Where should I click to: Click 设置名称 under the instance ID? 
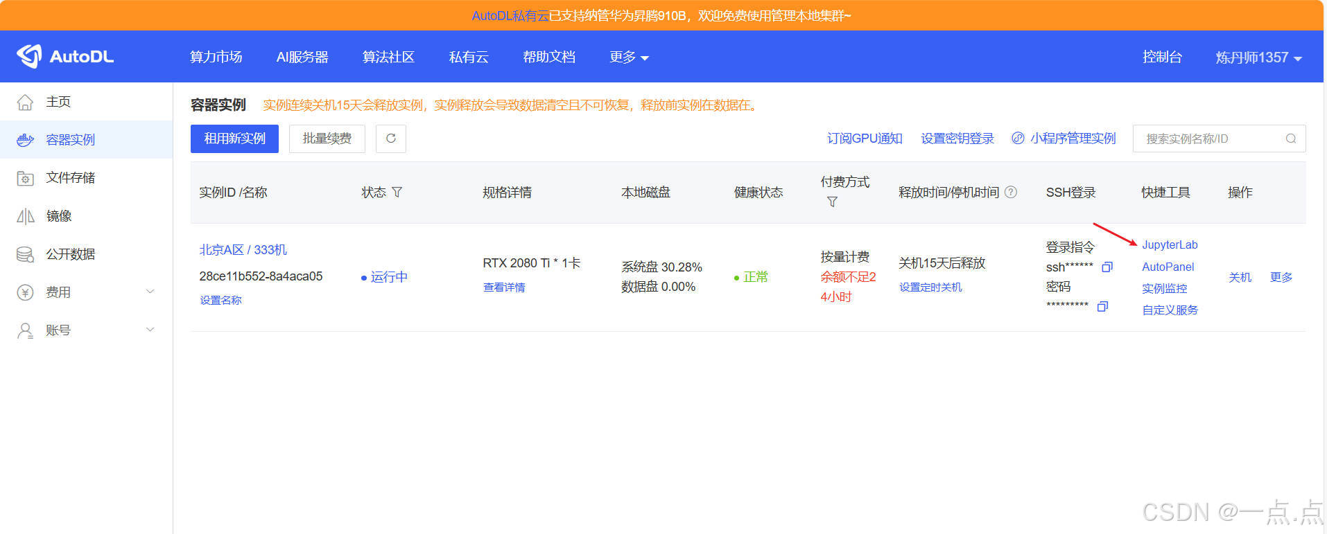(x=221, y=300)
